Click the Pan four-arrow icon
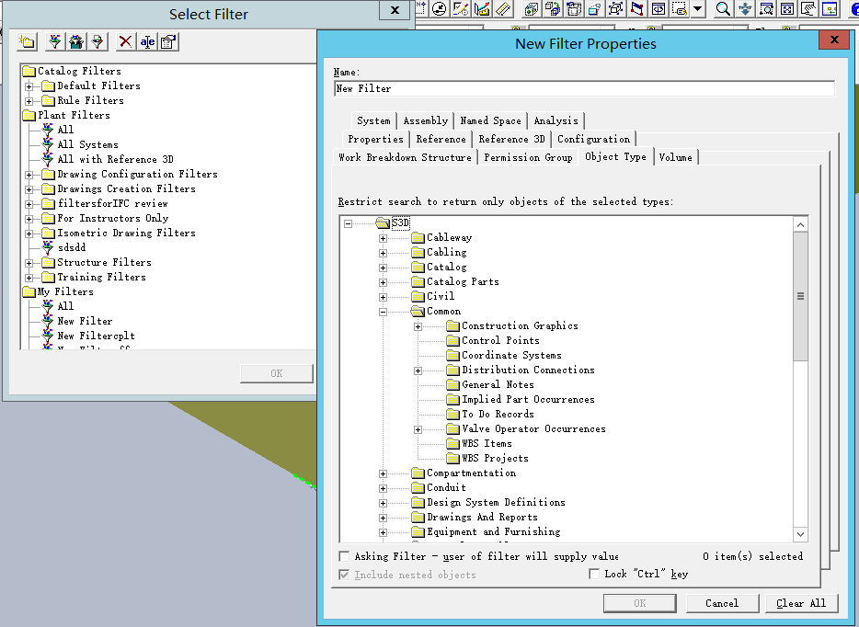Viewport: 859px width, 627px height. click(x=745, y=9)
